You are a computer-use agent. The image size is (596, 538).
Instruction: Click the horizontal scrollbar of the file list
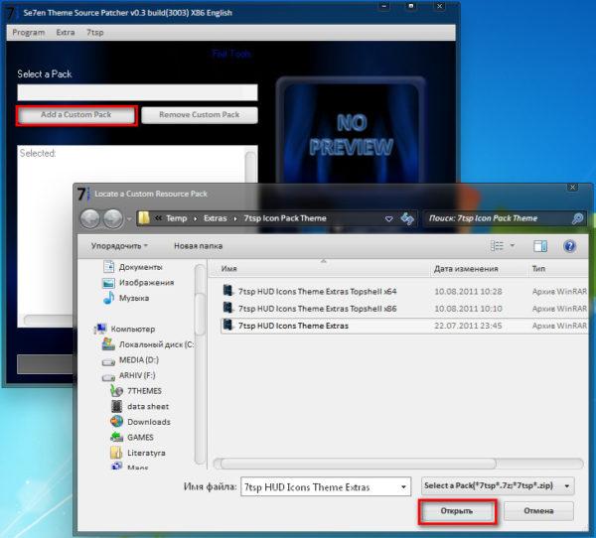[398, 464]
